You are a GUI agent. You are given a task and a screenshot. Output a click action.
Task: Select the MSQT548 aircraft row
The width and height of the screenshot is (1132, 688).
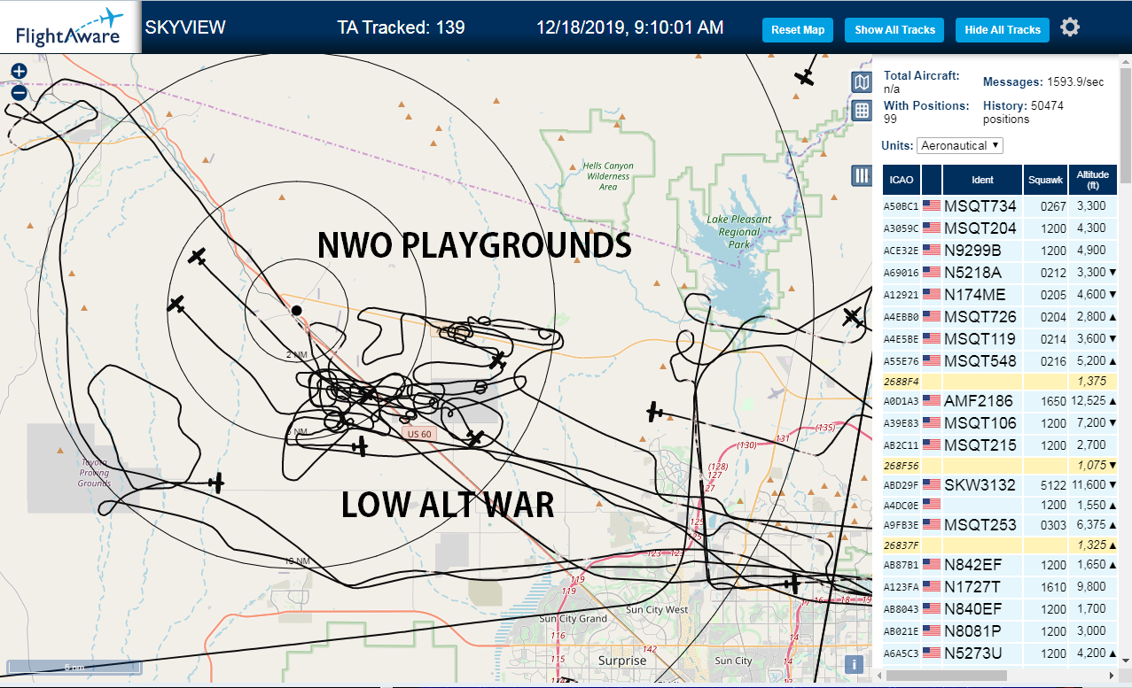(999, 360)
